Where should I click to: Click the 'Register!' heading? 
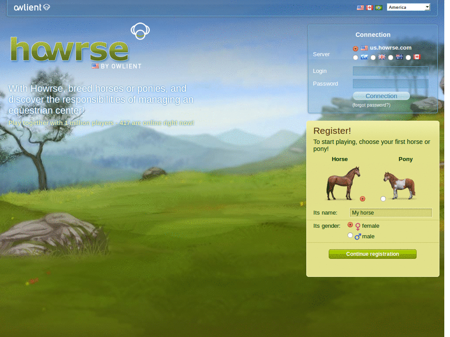pos(332,131)
